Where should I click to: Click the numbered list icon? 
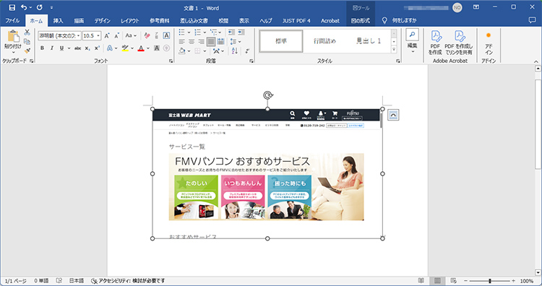point(197,32)
